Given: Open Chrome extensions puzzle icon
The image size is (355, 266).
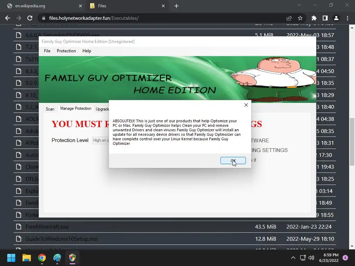Looking at the screenshot, I should tap(314, 18).
